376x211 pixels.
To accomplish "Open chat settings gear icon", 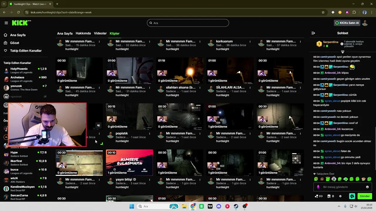I will [340, 196].
